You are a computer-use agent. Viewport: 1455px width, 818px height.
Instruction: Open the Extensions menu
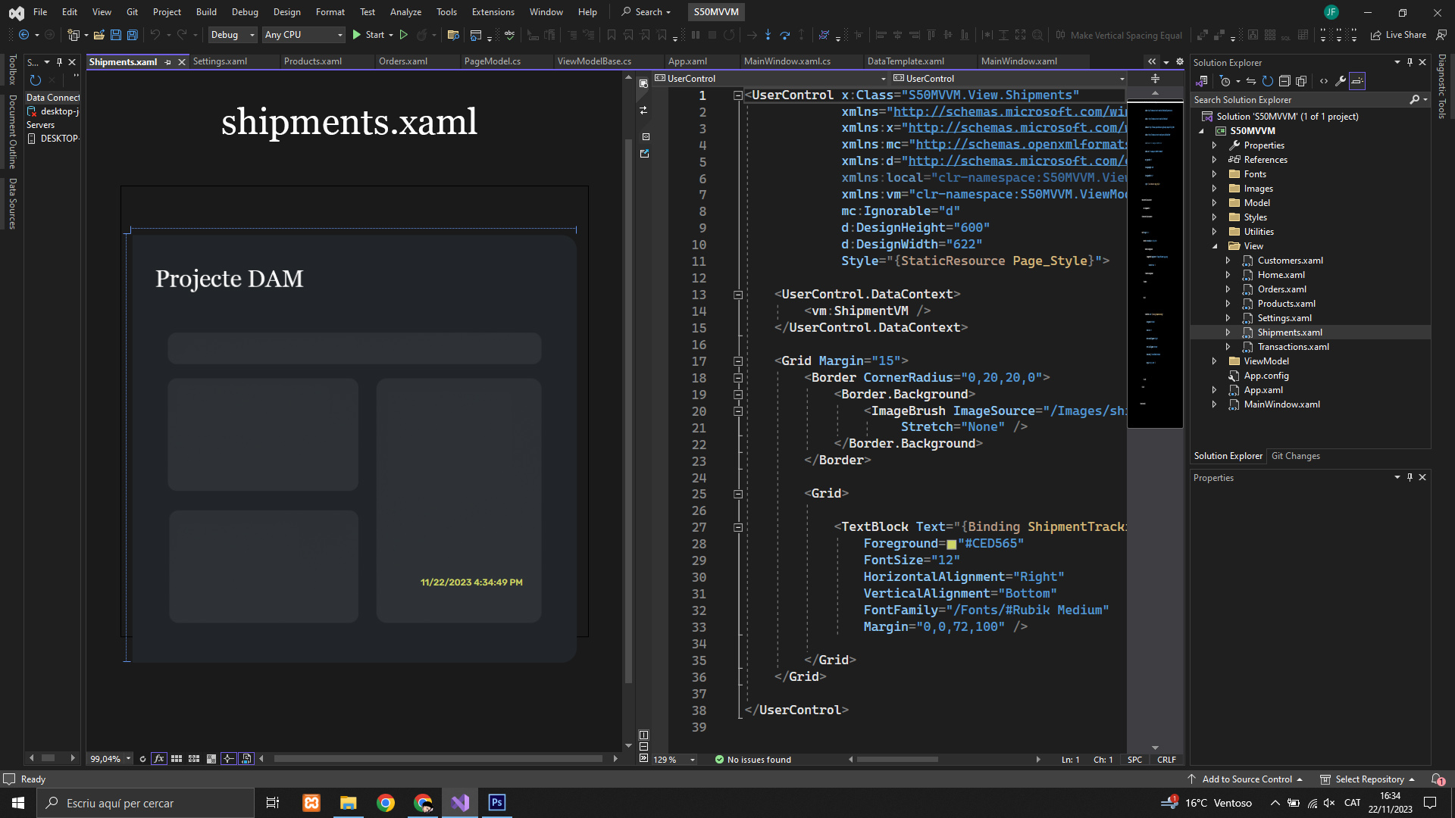point(493,12)
